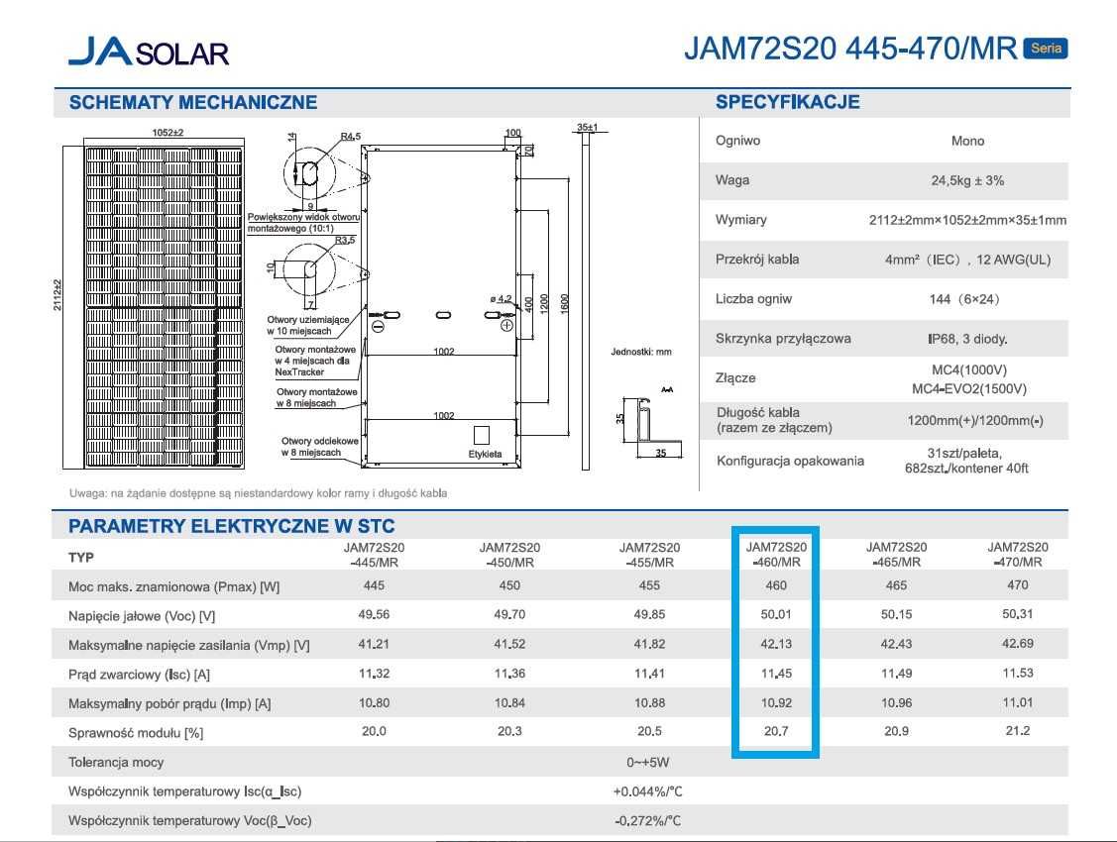1117x842 pixels.
Task: Click the "MC4(1000V)" connector value
Action: 969,370
